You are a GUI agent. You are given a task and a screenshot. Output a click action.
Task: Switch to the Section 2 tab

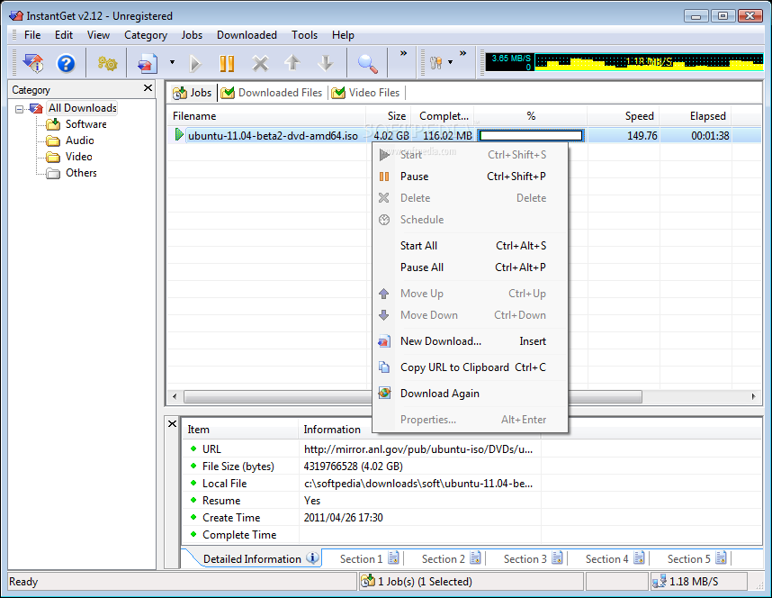pos(450,559)
